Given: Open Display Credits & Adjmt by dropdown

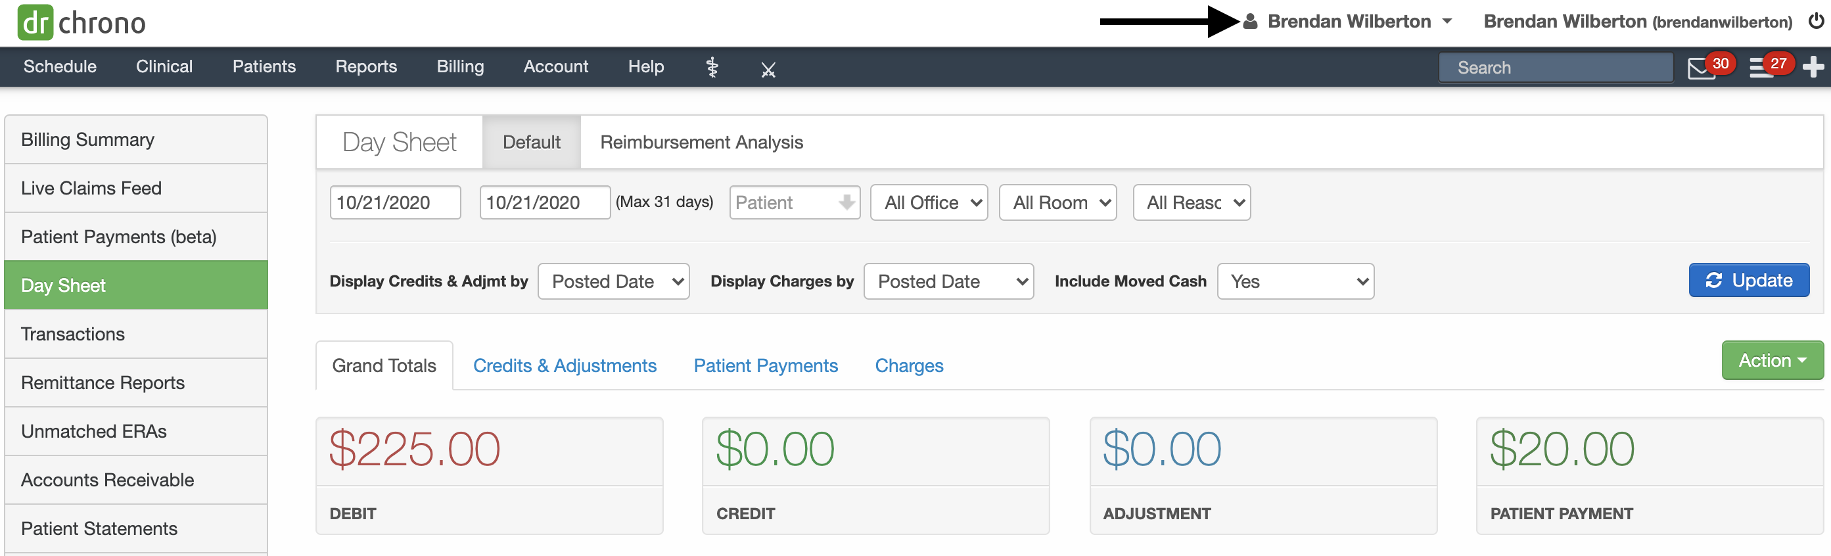Looking at the screenshot, I should pos(613,281).
